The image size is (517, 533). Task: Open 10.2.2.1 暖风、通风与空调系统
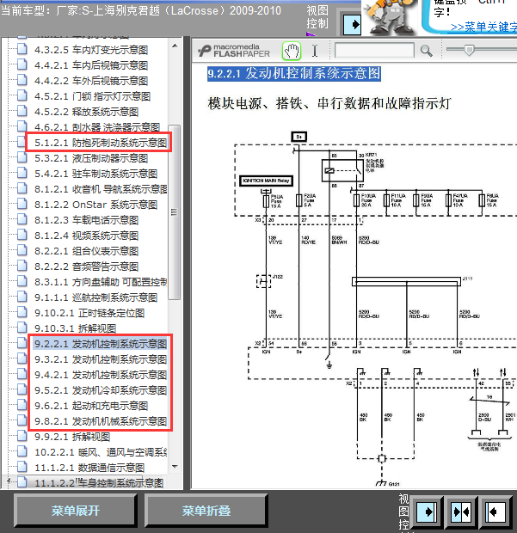(101, 452)
